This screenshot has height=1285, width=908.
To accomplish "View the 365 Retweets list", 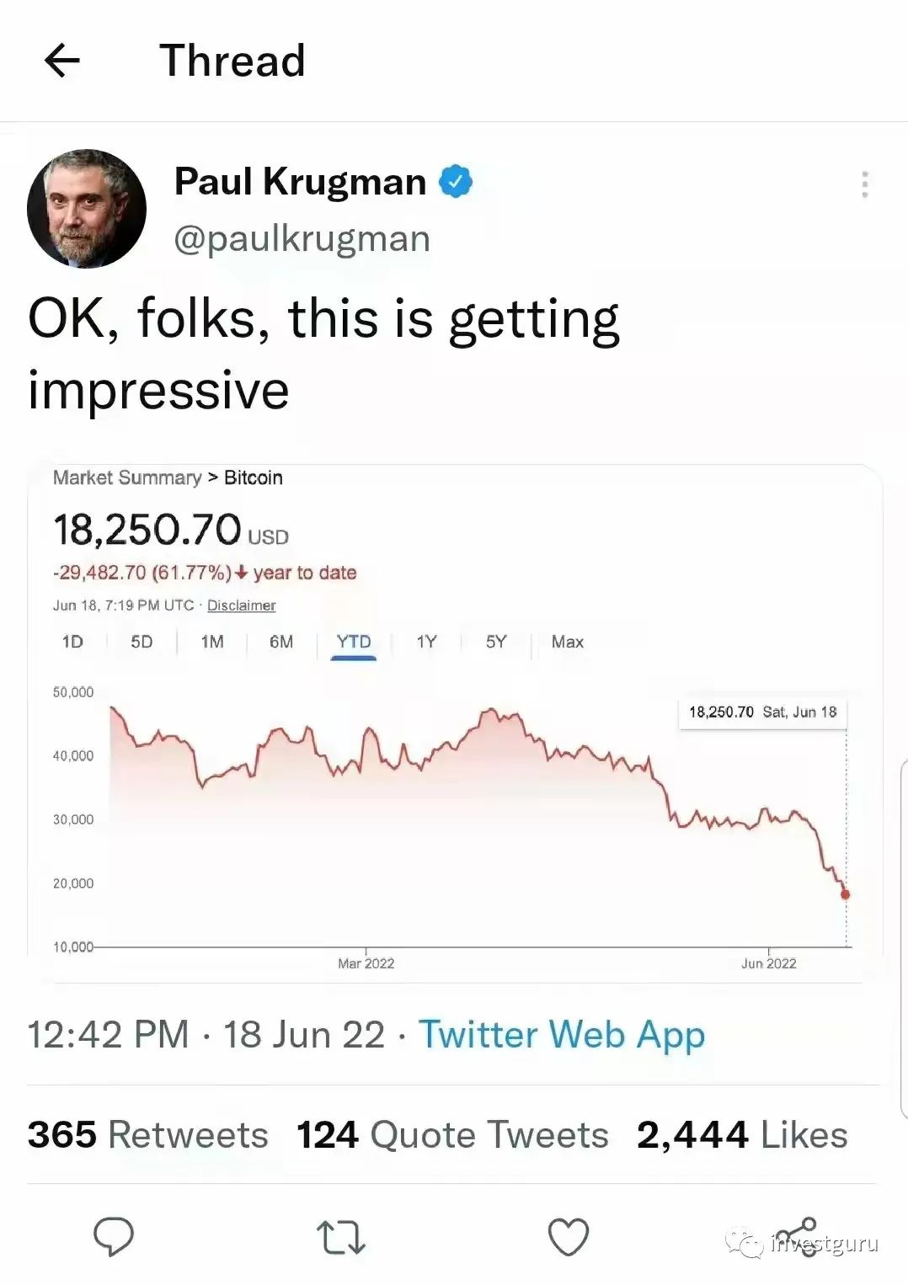I will tap(147, 1134).
